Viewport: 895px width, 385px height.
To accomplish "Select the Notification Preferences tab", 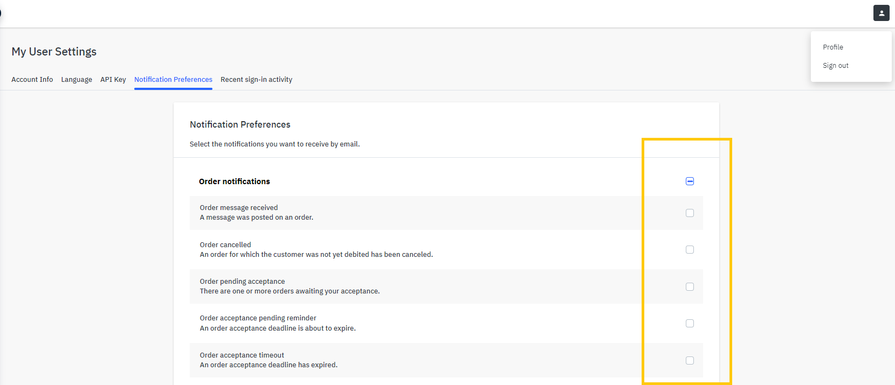I will tap(173, 80).
